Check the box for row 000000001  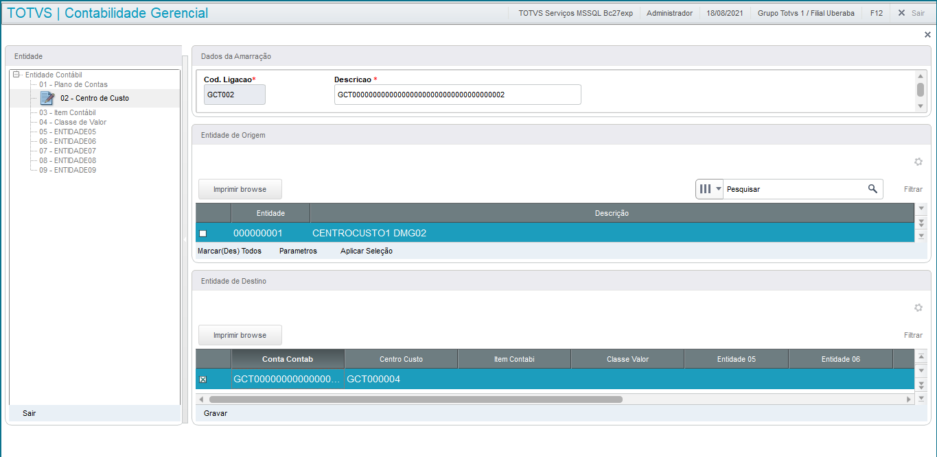pyautogui.click(x=203, y=234)
